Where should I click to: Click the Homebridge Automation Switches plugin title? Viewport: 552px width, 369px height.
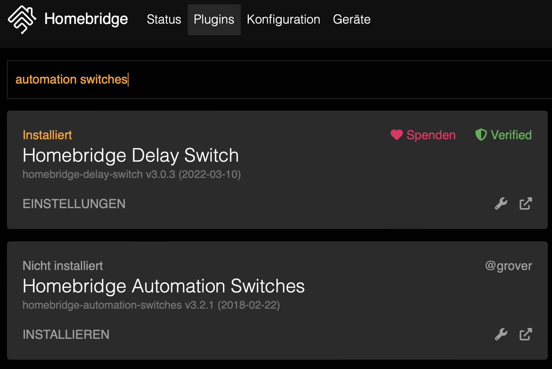click(x=163, y=286)
